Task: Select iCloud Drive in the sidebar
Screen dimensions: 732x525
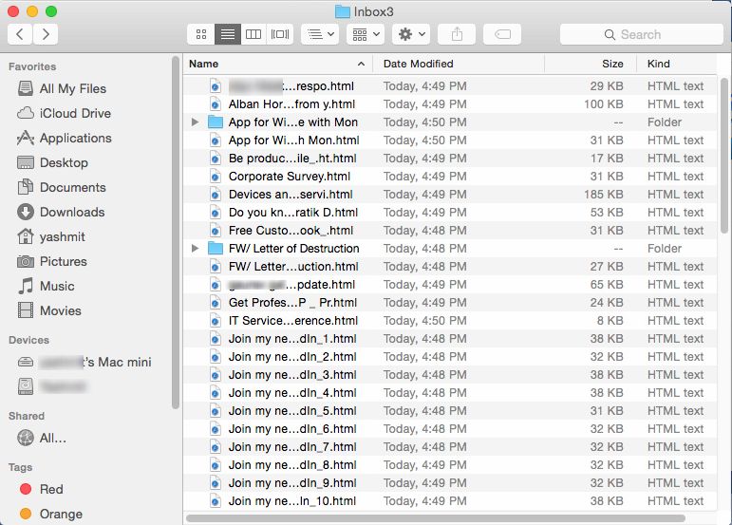Action: (x=75, y=113)
